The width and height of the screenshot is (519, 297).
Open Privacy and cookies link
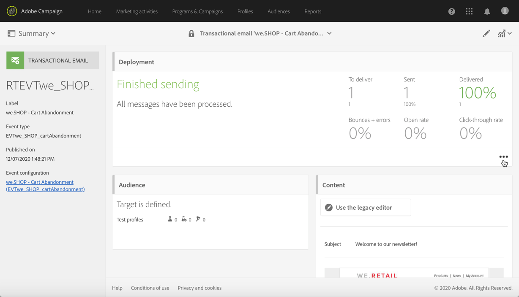(199, 288)
